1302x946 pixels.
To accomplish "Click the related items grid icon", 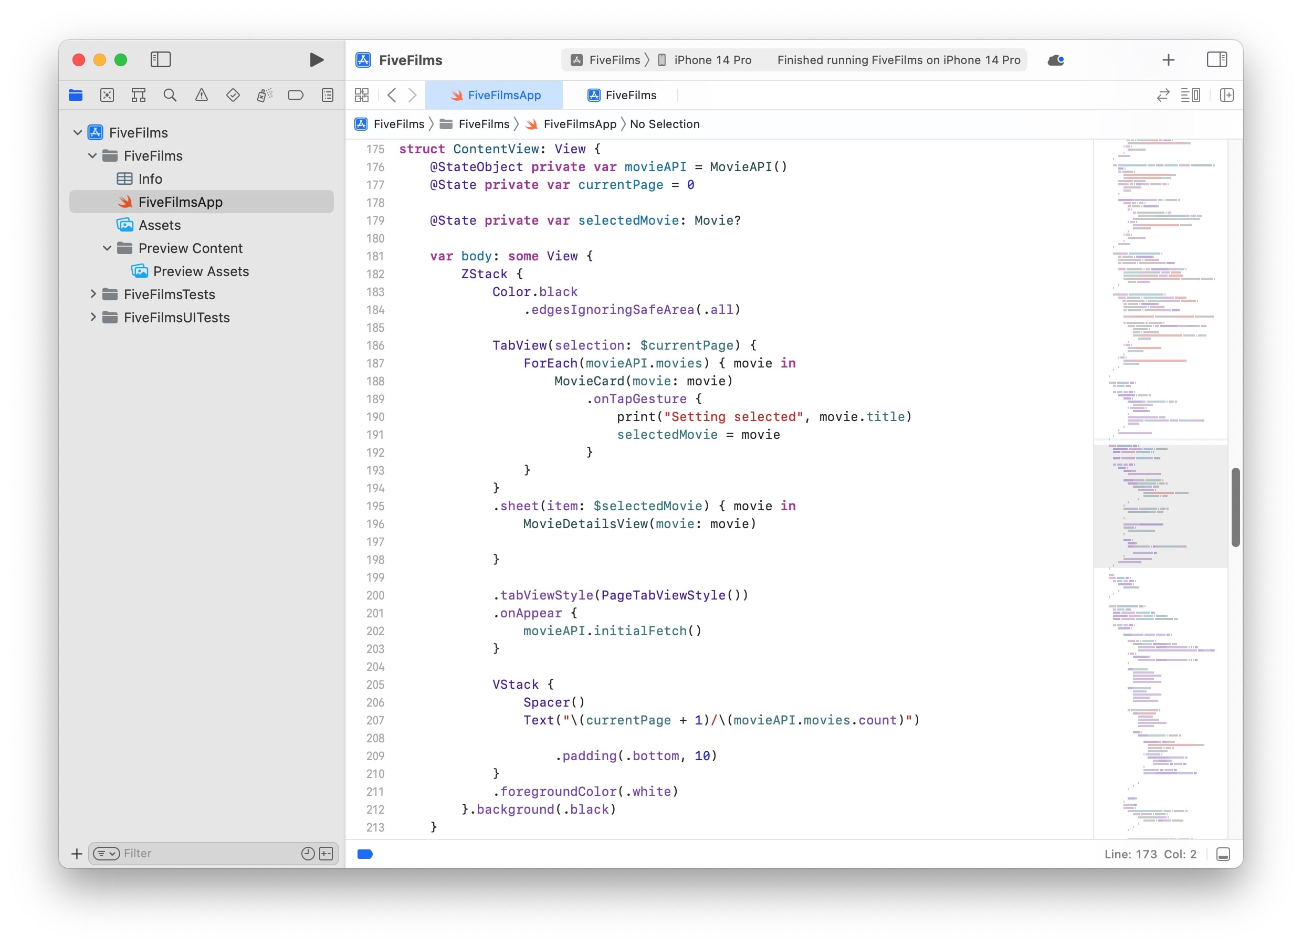I will [x=362, y=96].
